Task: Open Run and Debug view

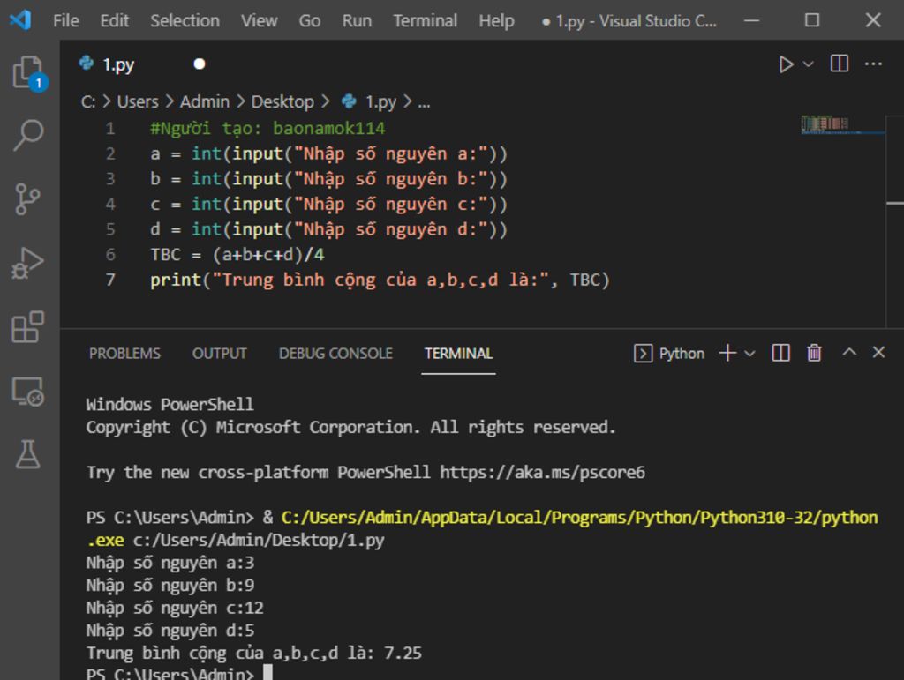Action: tap(27, 263)
